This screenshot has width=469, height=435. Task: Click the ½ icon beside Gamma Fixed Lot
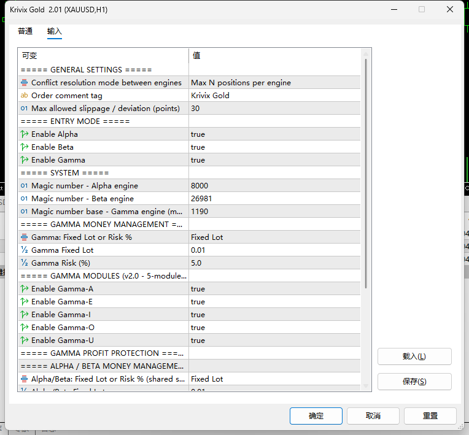(x=24, y=250)
